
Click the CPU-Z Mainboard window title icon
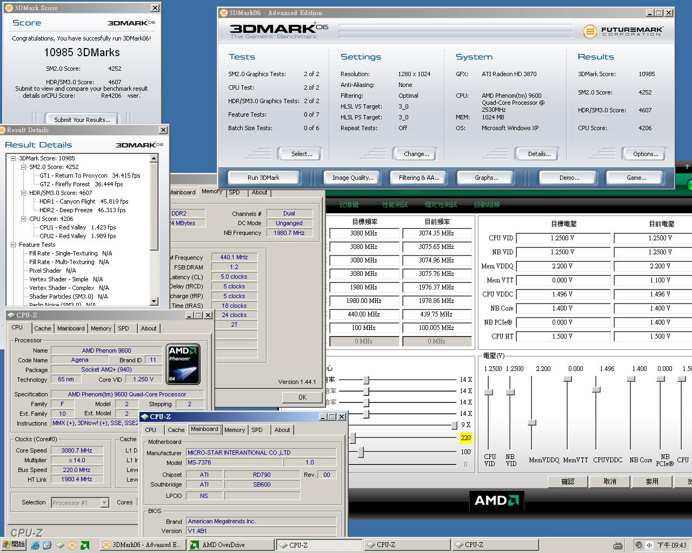coord(145,417)
